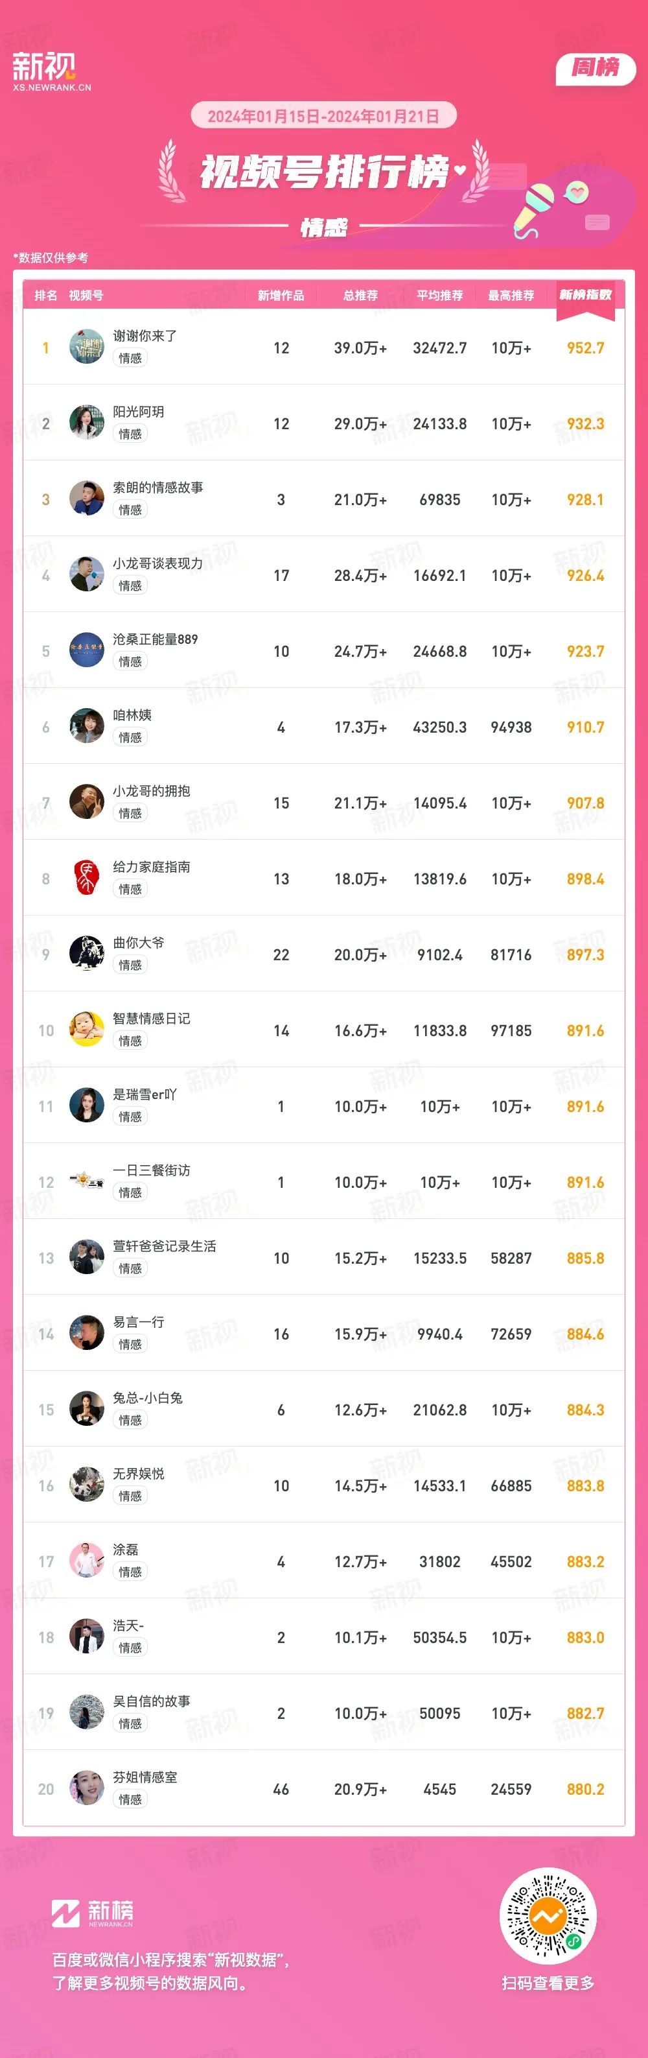Viewport: 648px width, 2058px height.
Task: Open the 小龙哥谈表现力 account name
Action: (x=158, y=563)
